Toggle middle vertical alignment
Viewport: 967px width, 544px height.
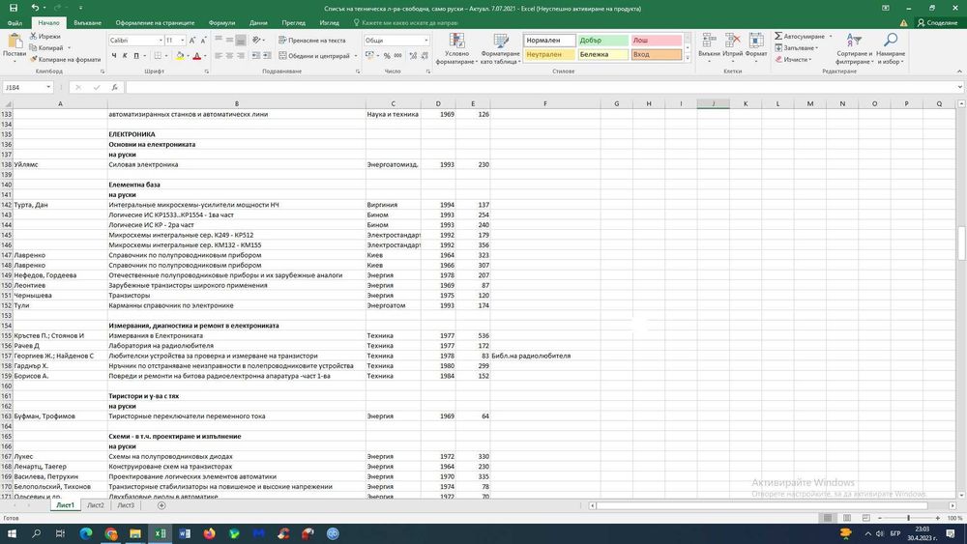point(229,40)
